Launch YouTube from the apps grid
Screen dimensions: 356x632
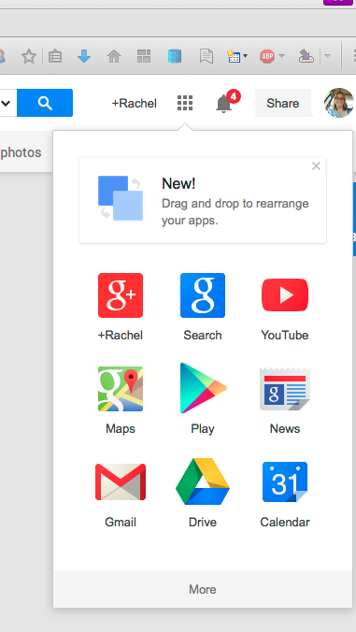click(x=285, y=295)
